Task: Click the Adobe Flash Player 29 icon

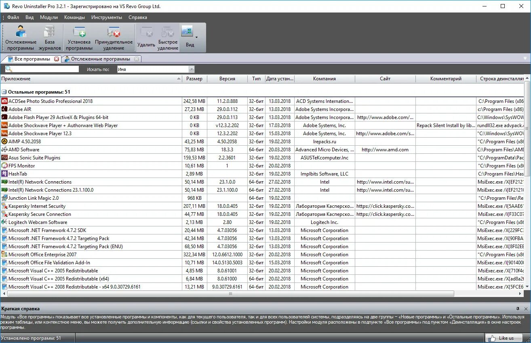Action: (x=4, y=117)
